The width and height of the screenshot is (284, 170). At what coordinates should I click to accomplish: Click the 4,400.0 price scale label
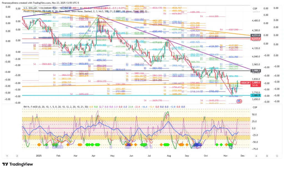[x=255, y=20]
